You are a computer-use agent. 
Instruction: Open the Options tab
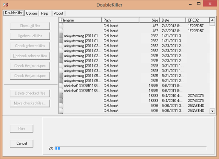tap(32, 13)
